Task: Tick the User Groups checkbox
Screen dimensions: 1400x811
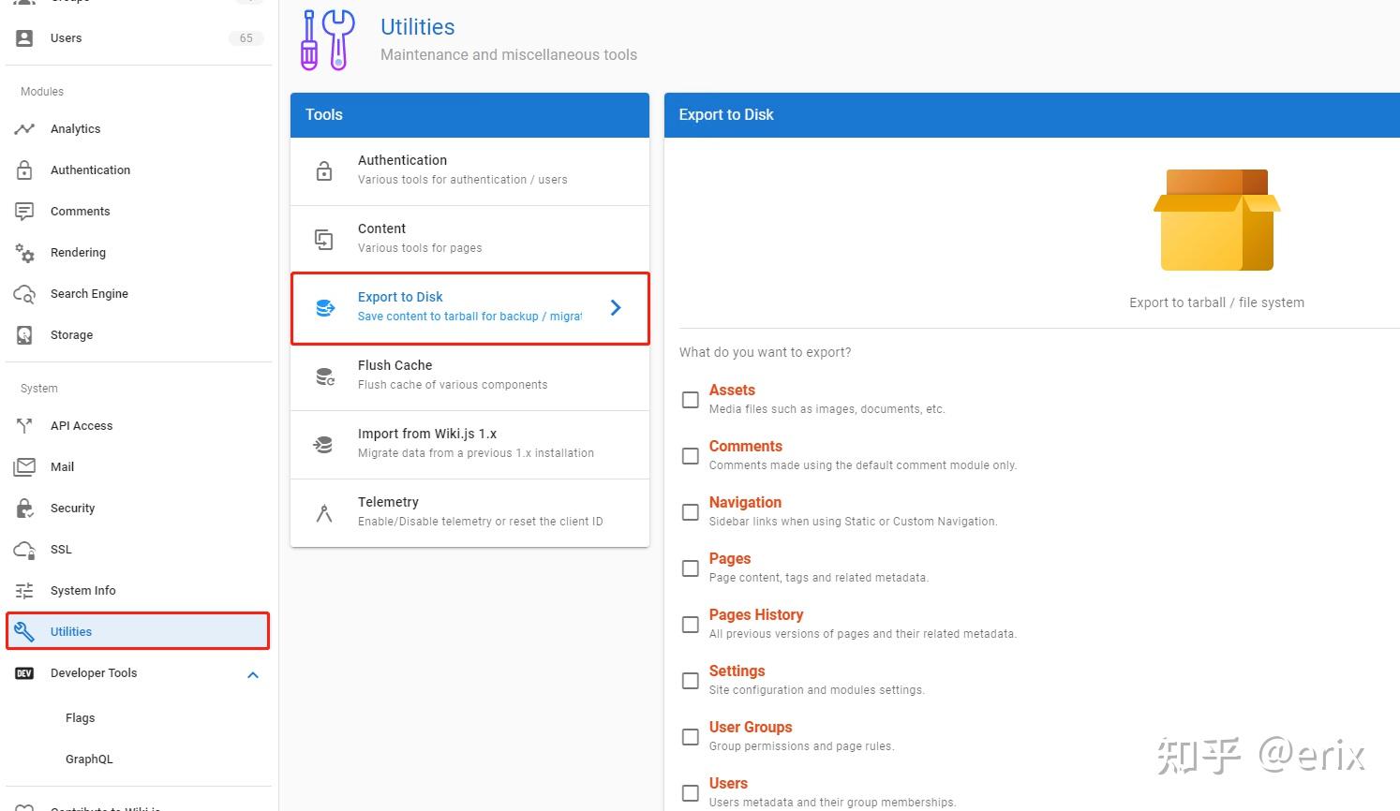Action: 691,737
